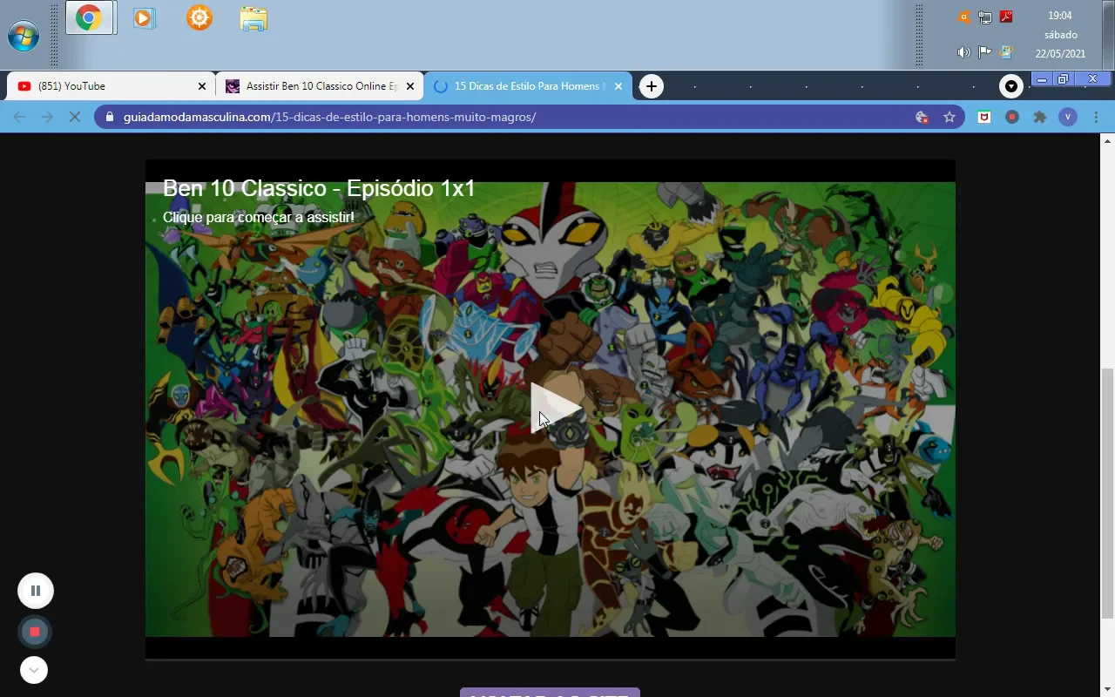The image size is (1115, 697).
Task: Click the padlock site info icon
Action: (x=109, y=117)
